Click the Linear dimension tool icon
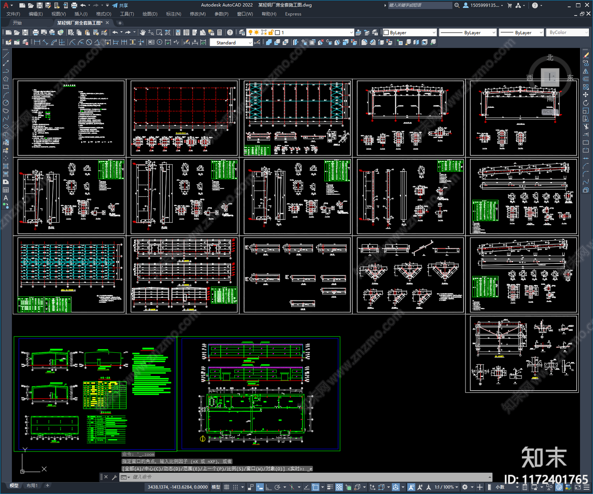The image size is (593, 494). [x=37, y=42]
